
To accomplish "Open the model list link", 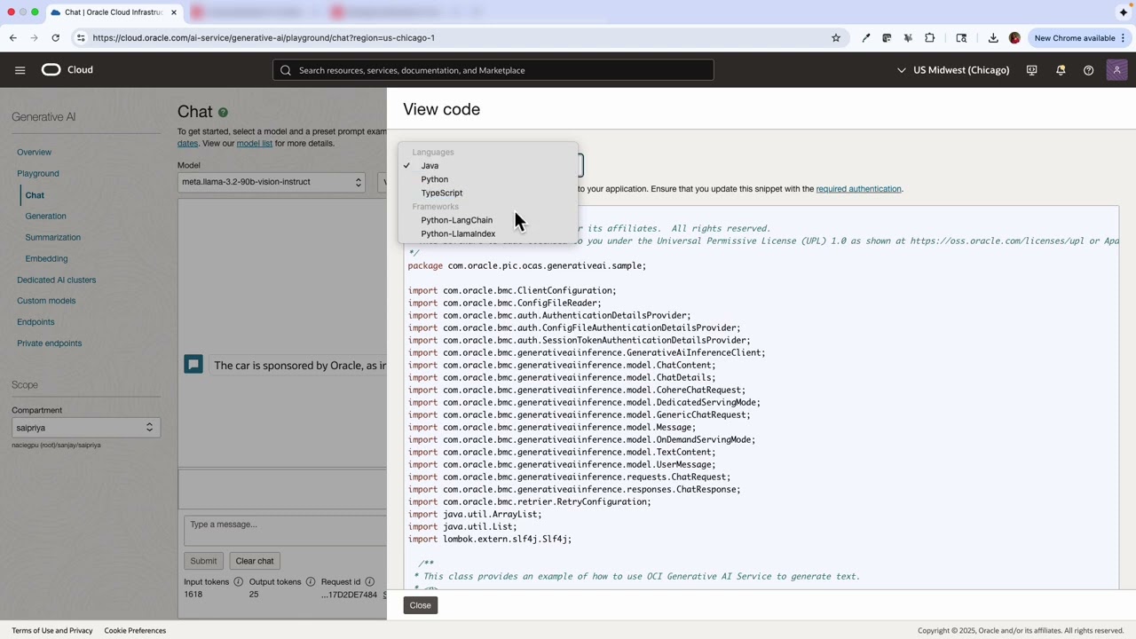I will (255, 144).
